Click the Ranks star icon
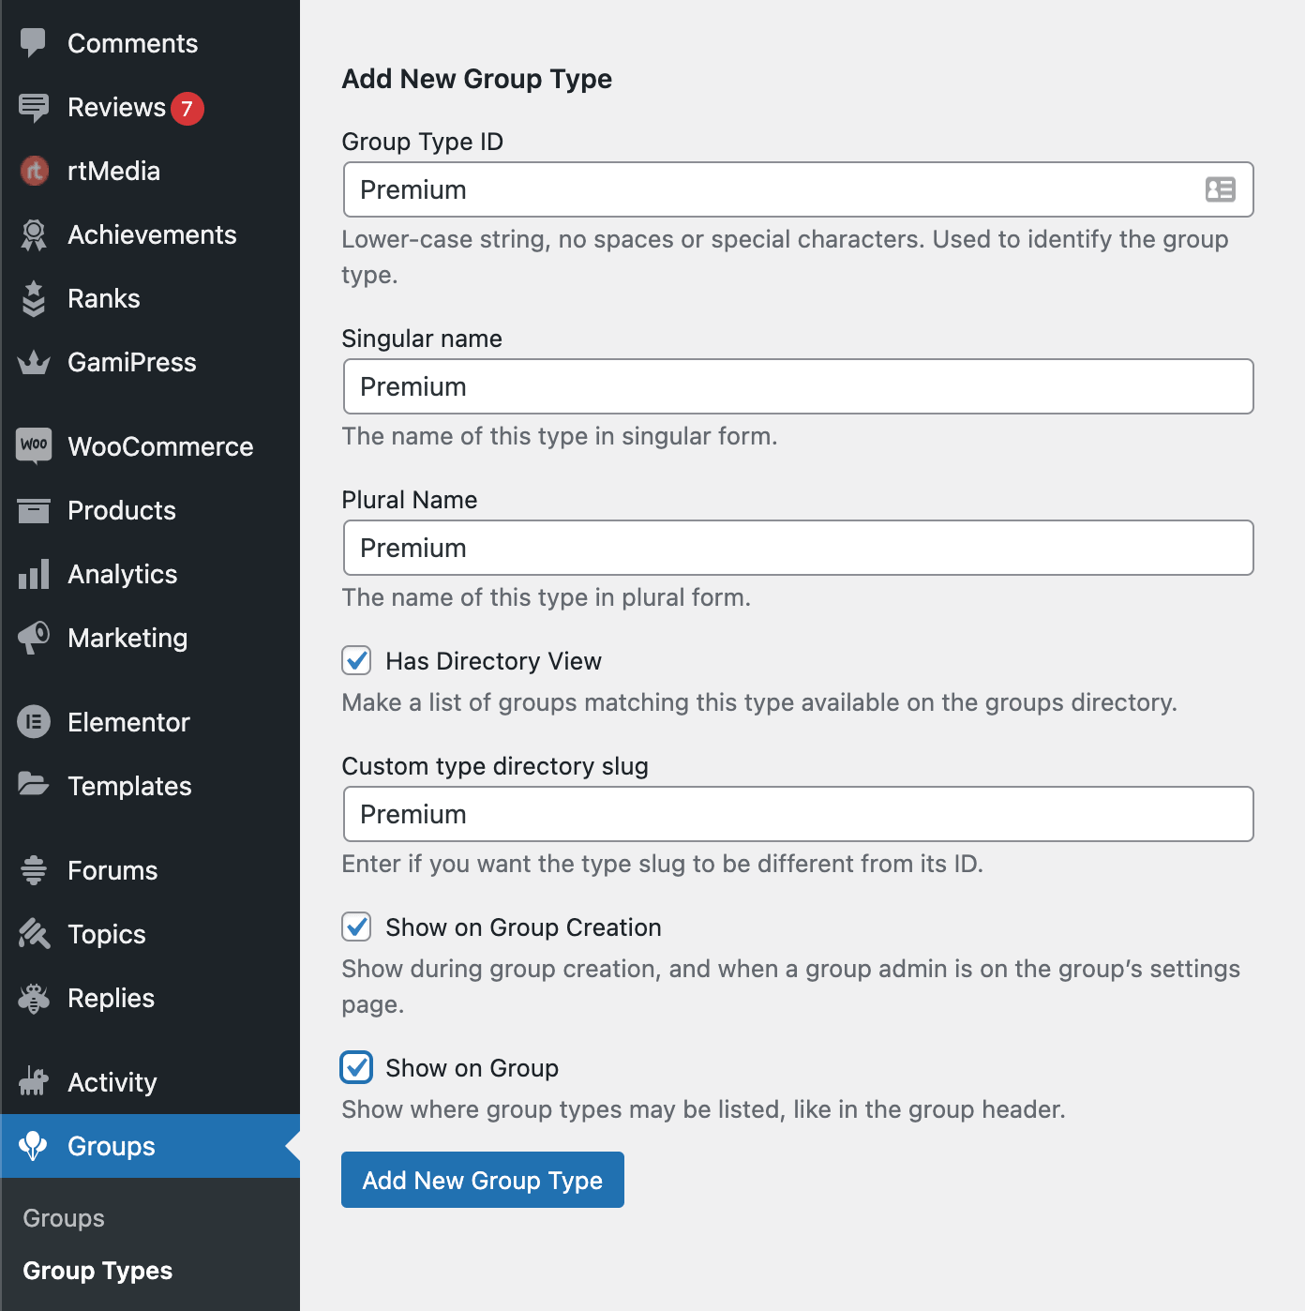Viewport: 1305px width, 1311px height. [x=34, y=298]
